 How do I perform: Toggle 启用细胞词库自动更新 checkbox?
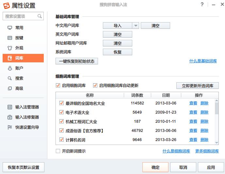95,86
